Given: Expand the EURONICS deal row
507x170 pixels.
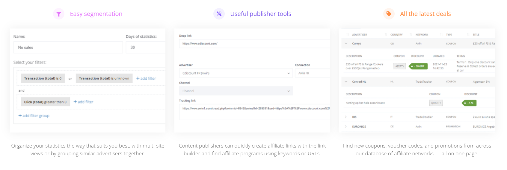Looking at the screenshot, I should (x=346, y=127).
